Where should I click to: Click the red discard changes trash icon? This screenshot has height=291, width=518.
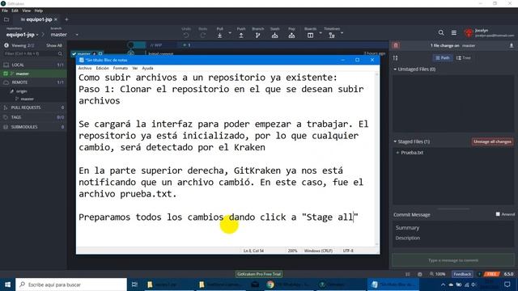pos(396,45)
